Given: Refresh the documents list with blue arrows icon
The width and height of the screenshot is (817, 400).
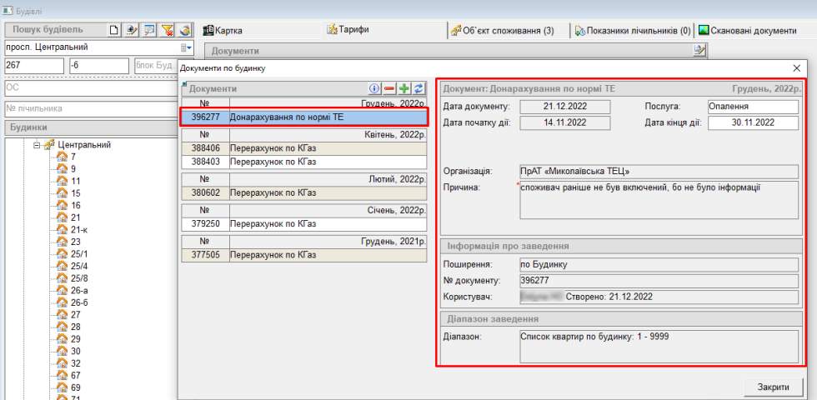Looking at the screenshot, I should click(419, 88).
